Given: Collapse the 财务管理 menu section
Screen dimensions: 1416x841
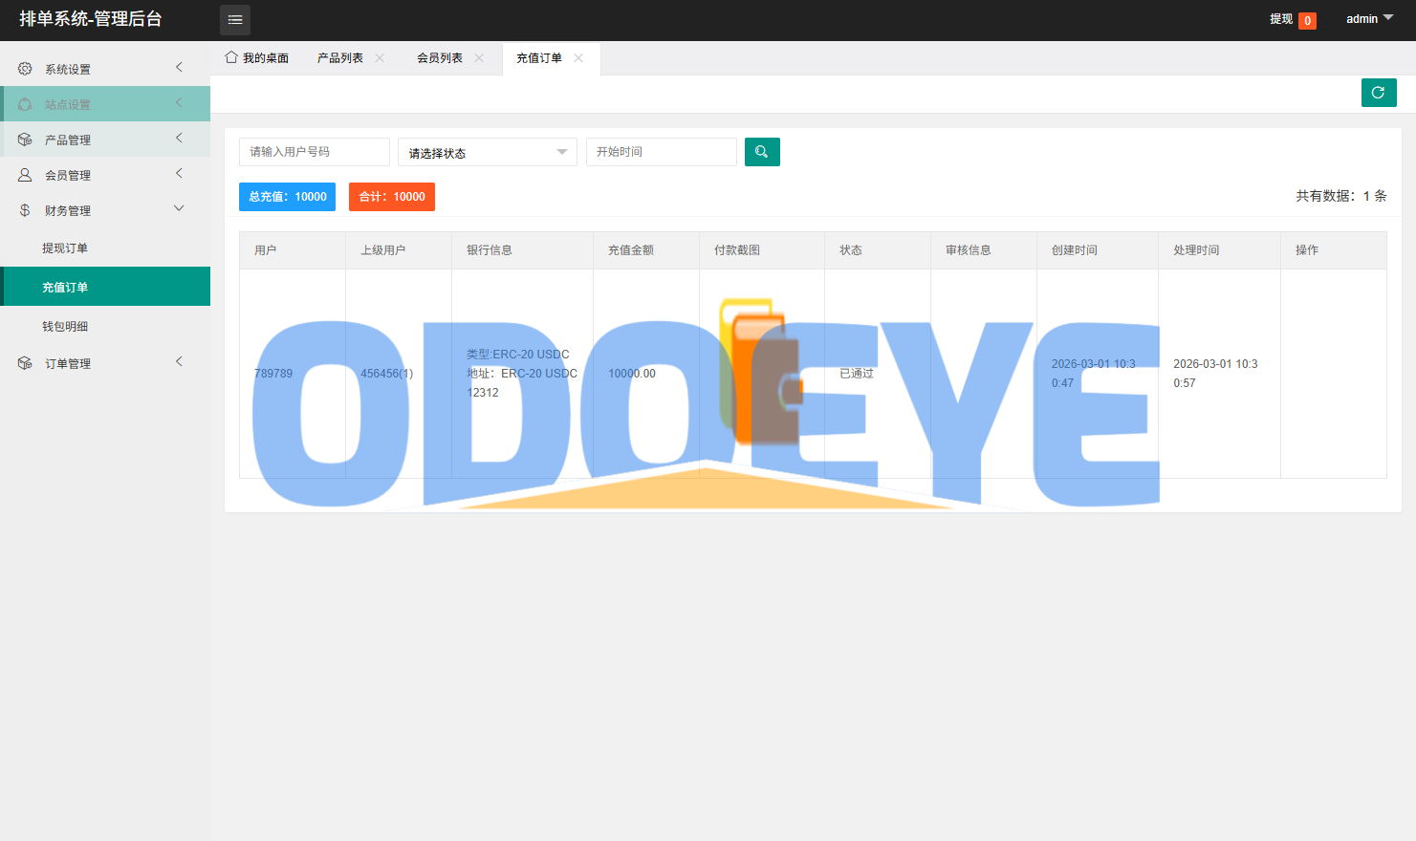Looking at the screenshot, I should coord(178,207).
